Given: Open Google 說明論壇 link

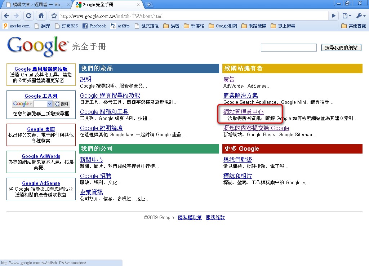Looking at the screenshot, I should [x=101, y=128].
